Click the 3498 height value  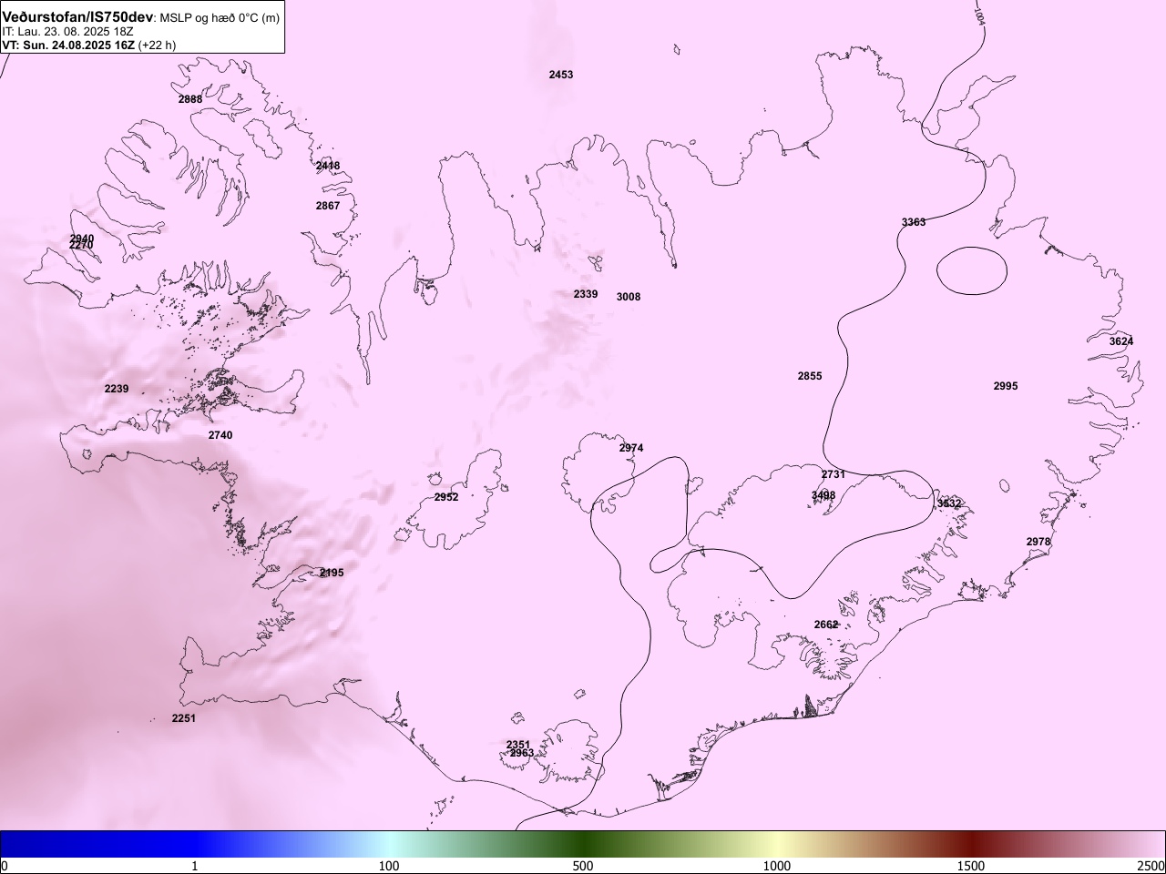[823, 495]
